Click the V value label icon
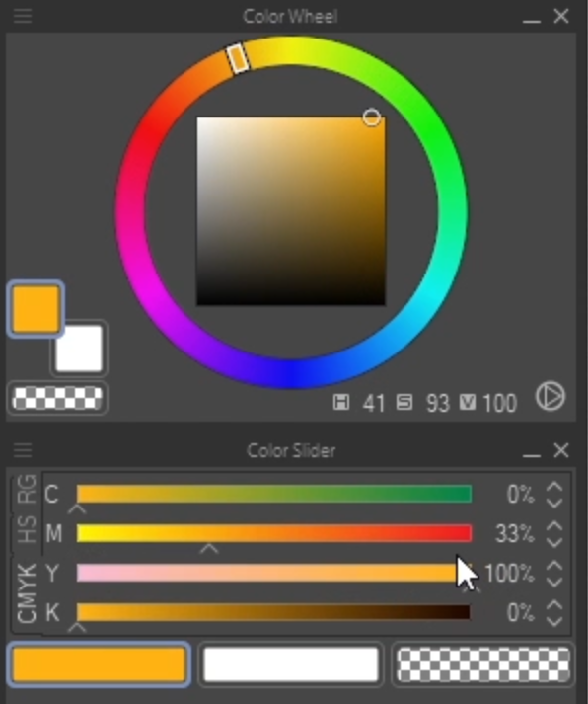 (x=467, y=402)
